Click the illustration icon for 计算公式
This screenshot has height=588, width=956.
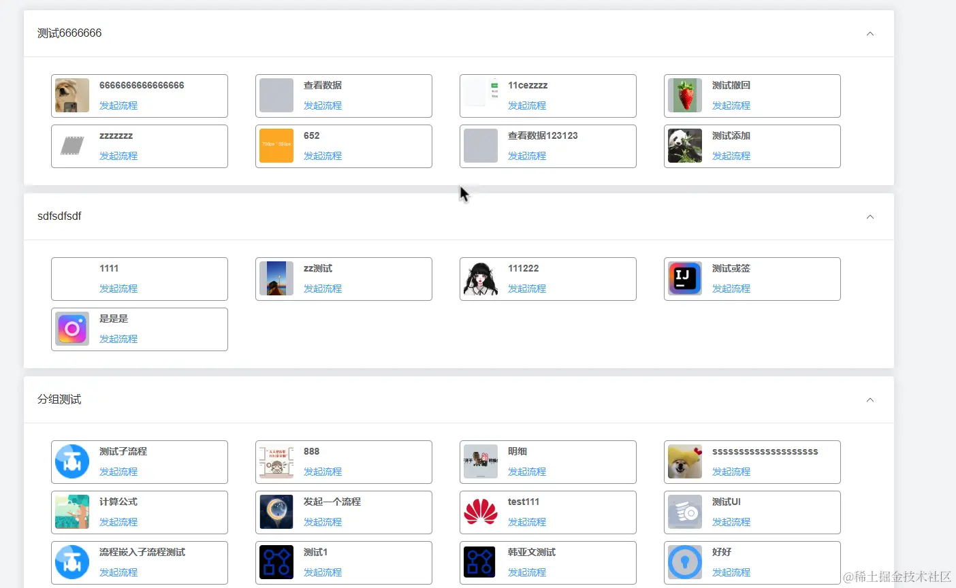click(72, 512)
